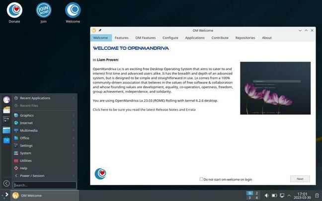Image resolution: width=322 pixels, height=201 pixels.
Task: Click the network monitor icon in system tray
Action: pos(282,196)
